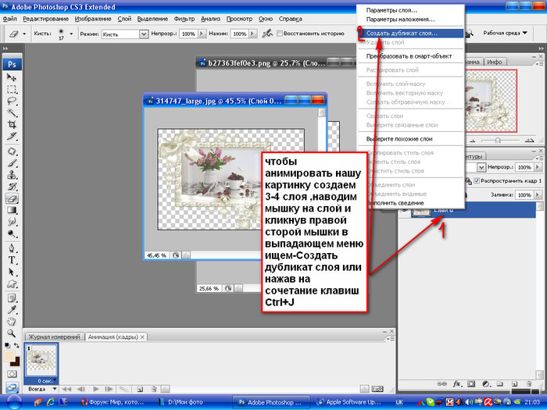Screen dimensions: 547x410
Task: Click the foreground color swatch
Action: 9,355
